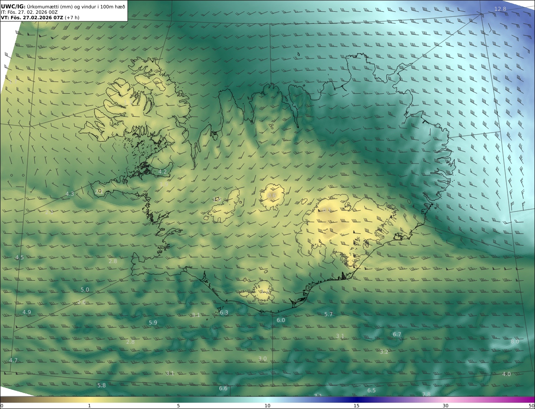The image size is (535, 409).
Task: Click the 4.3 value label on the map
Action: [x=70, y=194]
